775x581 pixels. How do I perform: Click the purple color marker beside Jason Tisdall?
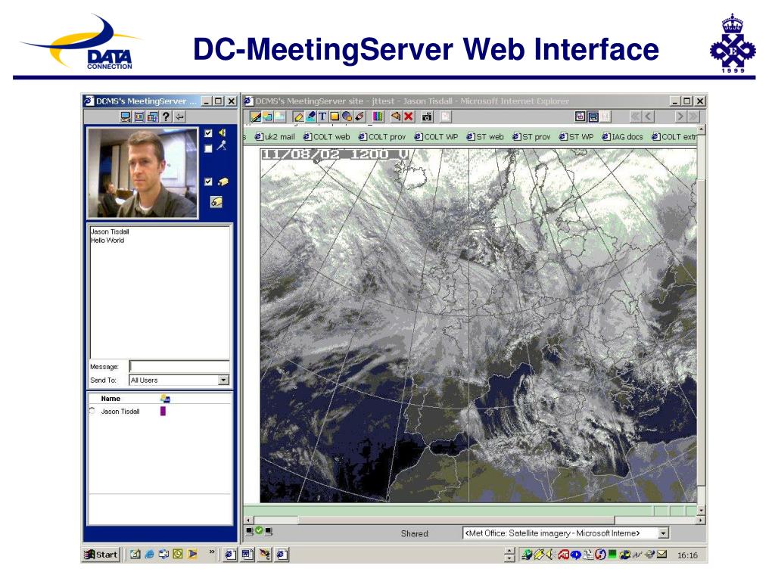(x=163, y=411)
